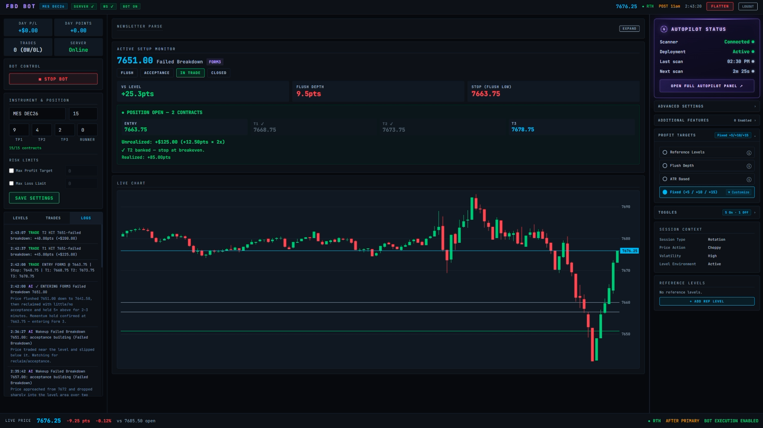This screenshot has width=763, height=428.
Task: Click the SERVER check status badge
Action: pyautogui.click(x=84, y=6)
